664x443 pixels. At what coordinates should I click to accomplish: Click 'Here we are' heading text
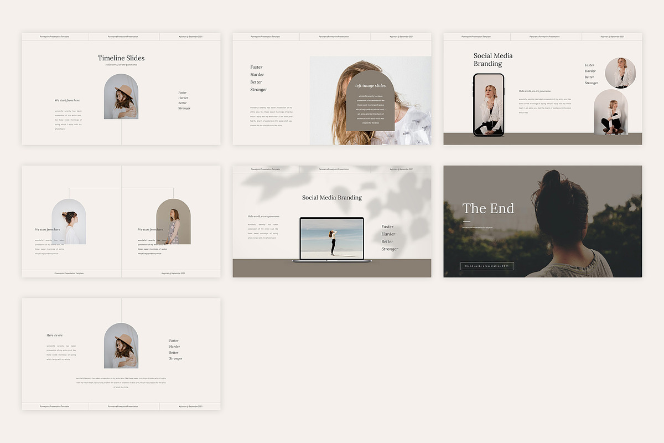coord(54,335)
